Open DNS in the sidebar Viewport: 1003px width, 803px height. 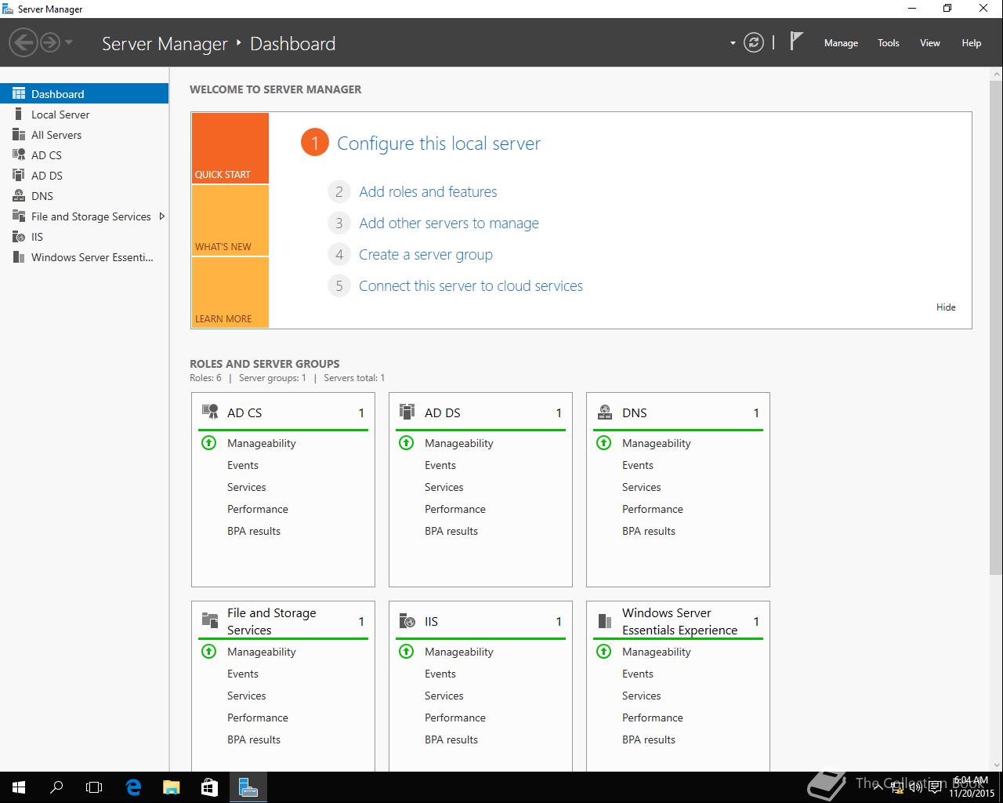85,196
